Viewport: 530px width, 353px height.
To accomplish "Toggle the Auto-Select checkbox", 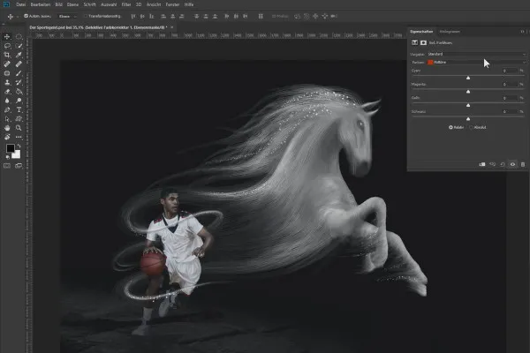I will coord(26,16).
